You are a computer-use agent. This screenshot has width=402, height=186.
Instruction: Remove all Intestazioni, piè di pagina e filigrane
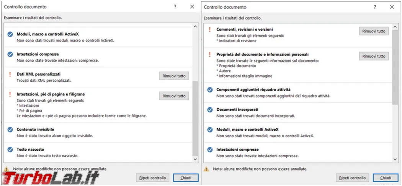tap(174, 96)
